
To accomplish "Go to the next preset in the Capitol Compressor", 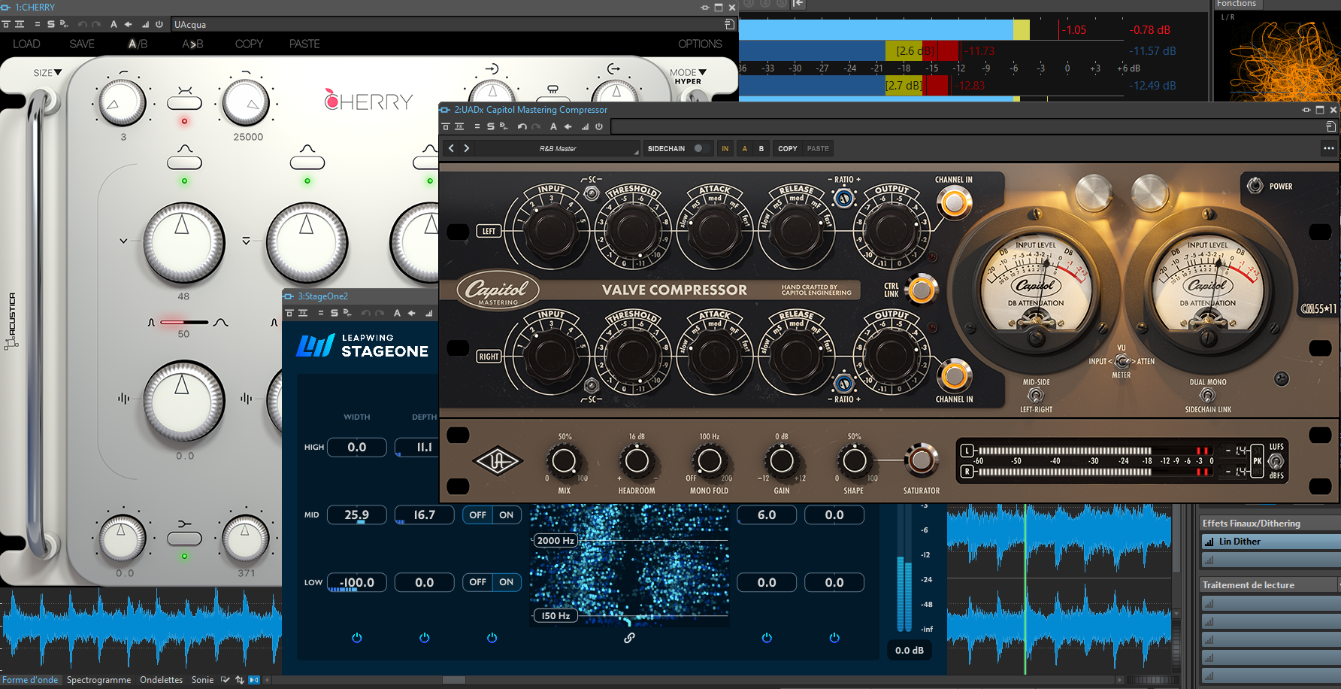I will pos(467,148).
